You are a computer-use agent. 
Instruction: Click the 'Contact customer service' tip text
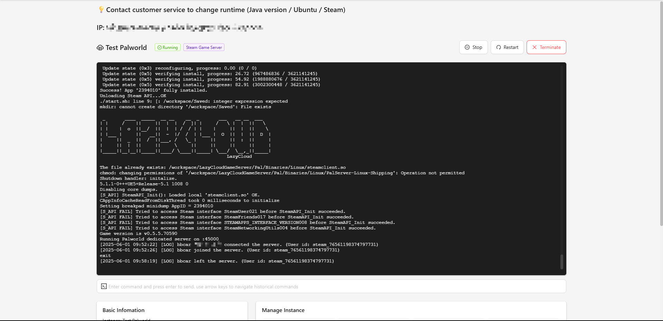225,10
